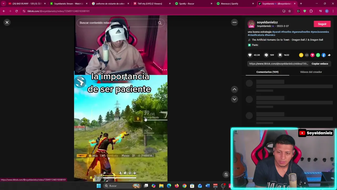Open the Pasto location tag

click(253, 45)
